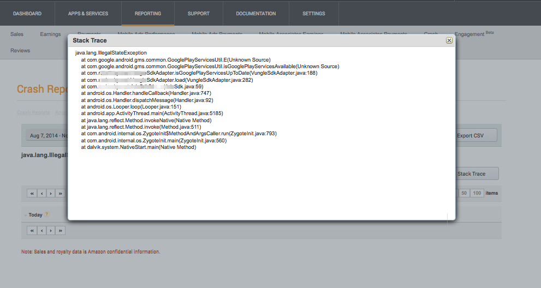The image size is (541, 288).
Task: Click the Amazon confidential information note
Action: click(x=91, y=251)
